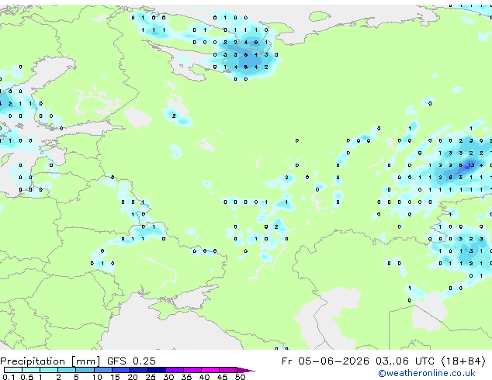Select the date text 'Fr 05-06-2026'
This screenshot has height=380, width=492.
(x=325, y=361)
